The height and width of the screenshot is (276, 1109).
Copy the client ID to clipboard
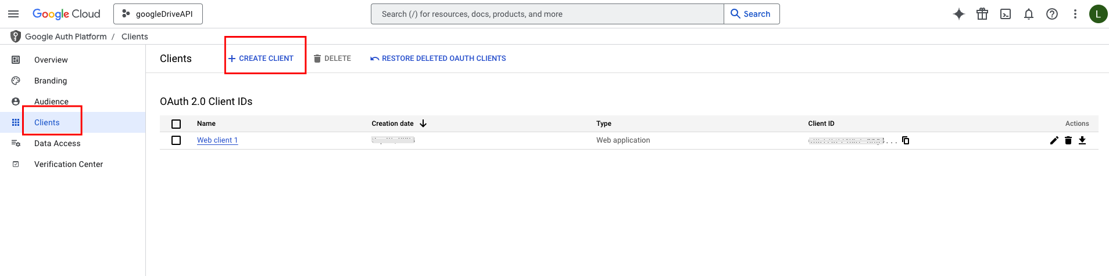(x=906, y=140)
